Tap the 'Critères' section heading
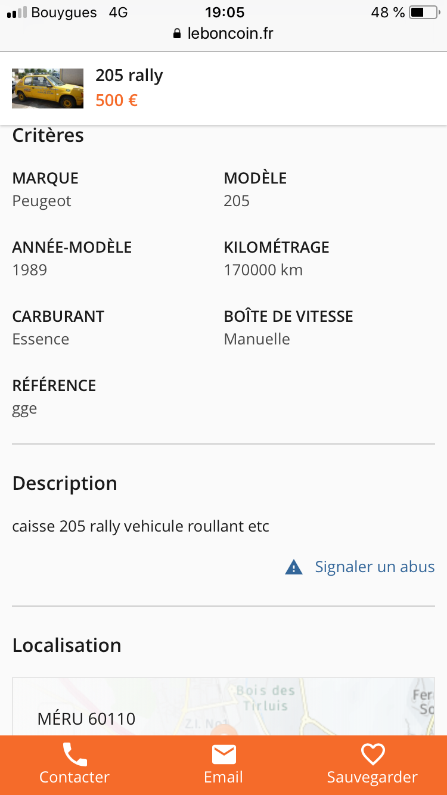This screenshot has width=447, height=795. pos(48,135)
